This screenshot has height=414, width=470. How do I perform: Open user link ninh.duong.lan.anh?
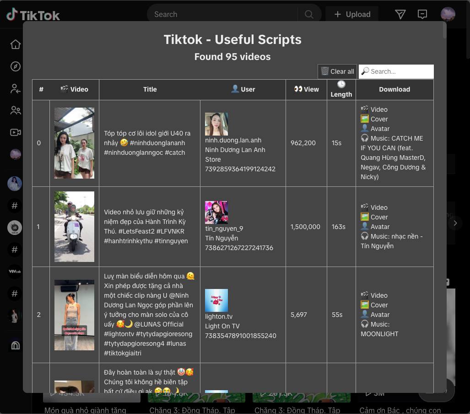click(233, 141)
